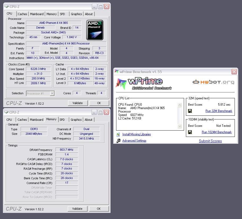Click the HWBOT.org logo

coord(213,82)
